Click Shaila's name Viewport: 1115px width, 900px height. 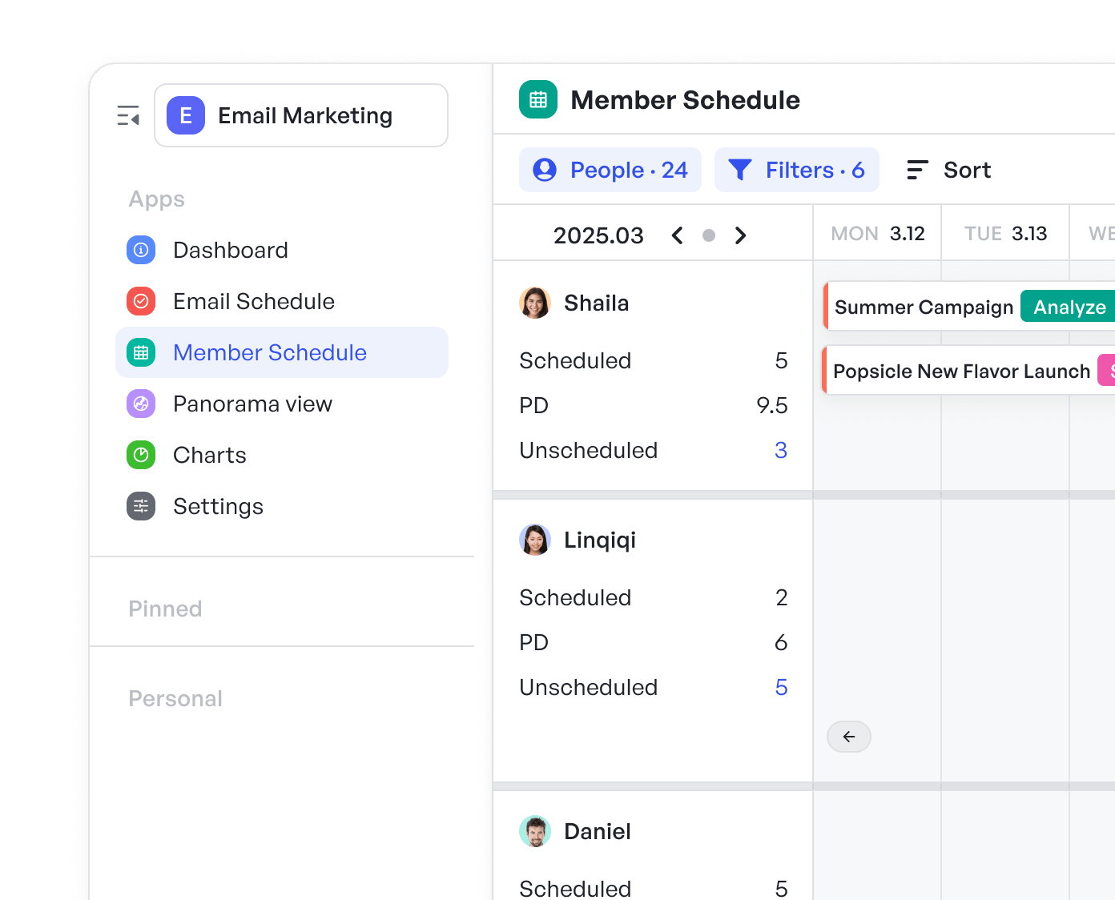coord(597,303)
